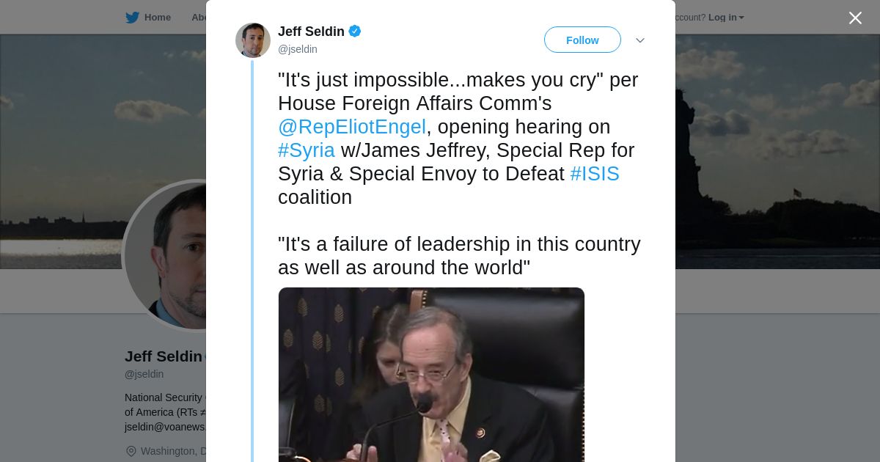Open the @RepEliotEngel mention link
Image resolution: width=880 pixels, height=462 pixels.
coord(352,127)
